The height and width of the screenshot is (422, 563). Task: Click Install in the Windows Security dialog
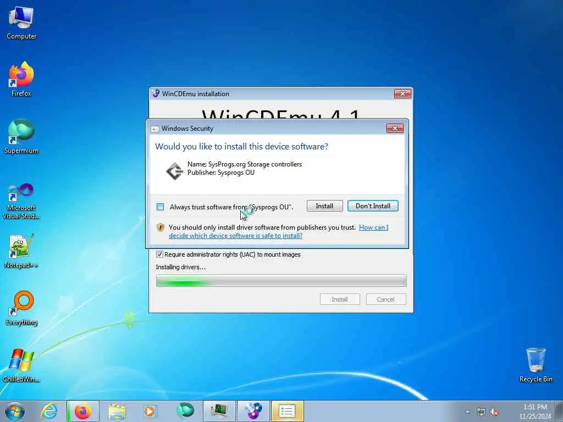324,206
